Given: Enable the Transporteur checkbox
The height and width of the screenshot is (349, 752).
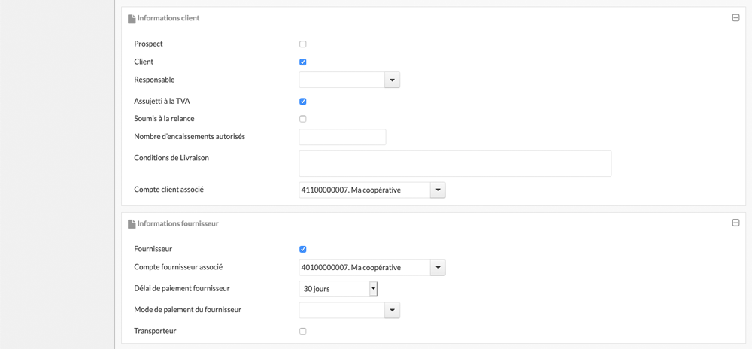Looking at the screenshot, I should (x=302, y=331).
